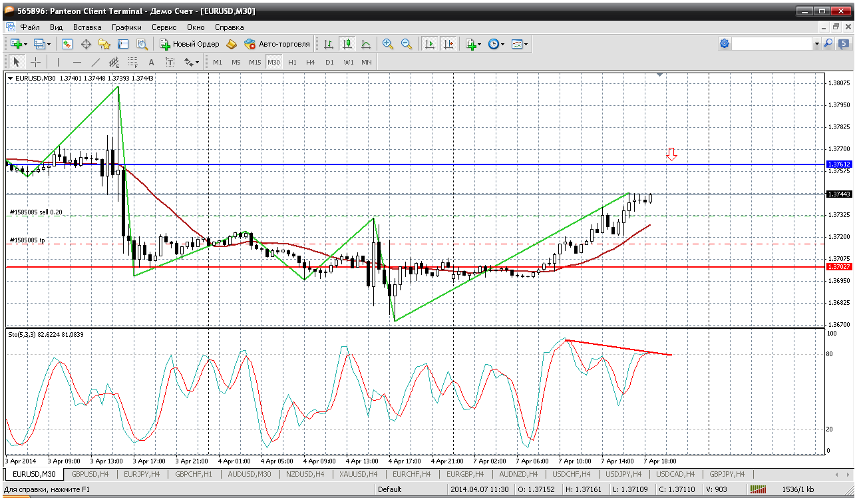Switch to line chart display
Viewport: 857px width, 498px height.
365,44
